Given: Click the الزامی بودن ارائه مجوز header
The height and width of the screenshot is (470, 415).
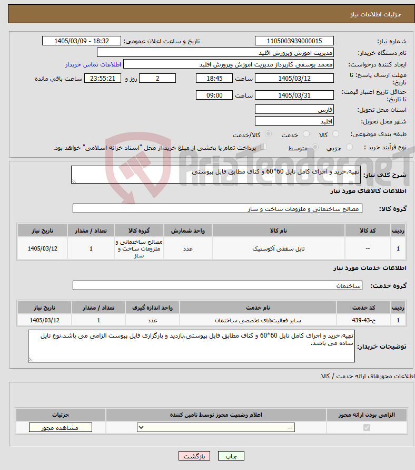Looking at the screenshot, I should (x=367, y=415).
